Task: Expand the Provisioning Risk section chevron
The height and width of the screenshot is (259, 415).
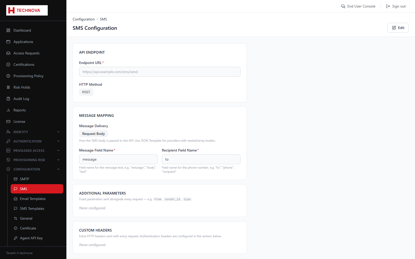Action: click(58, 160)
